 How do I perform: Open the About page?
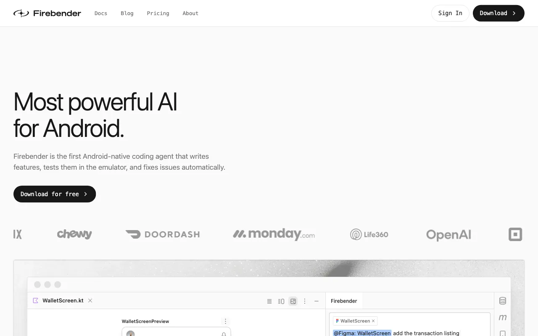pos(190,13)
